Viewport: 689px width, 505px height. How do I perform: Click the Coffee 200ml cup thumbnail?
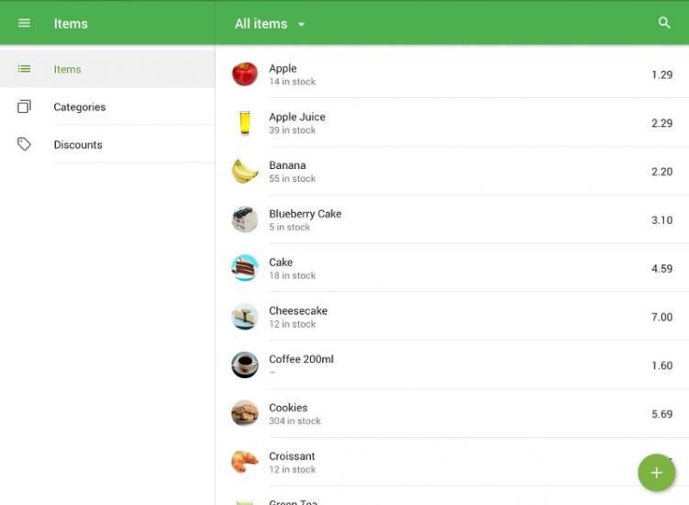[x=245, y=365]
